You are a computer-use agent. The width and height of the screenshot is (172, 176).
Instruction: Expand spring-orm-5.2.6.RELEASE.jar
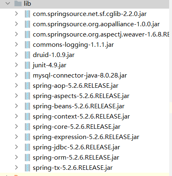click(x=16, y=157)
